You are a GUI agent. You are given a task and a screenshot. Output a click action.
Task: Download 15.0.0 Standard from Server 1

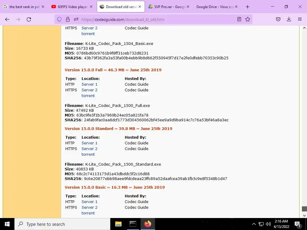89,143
